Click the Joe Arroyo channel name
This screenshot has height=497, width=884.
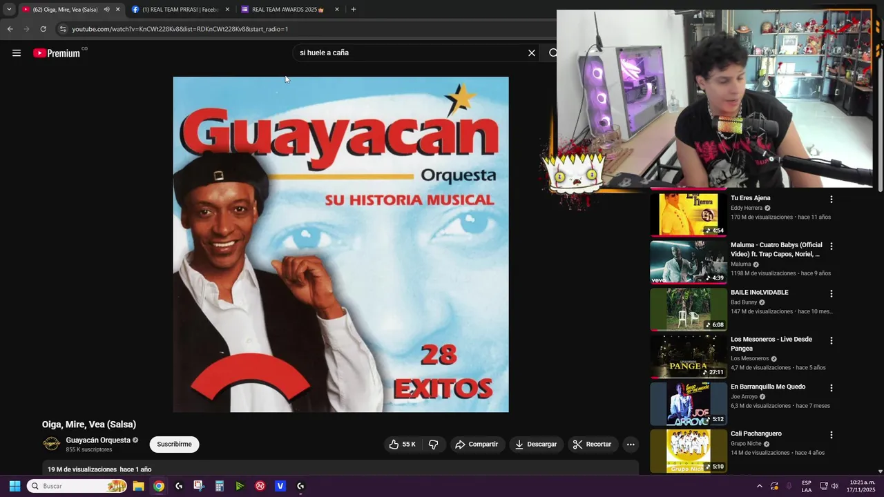(744, 397)
